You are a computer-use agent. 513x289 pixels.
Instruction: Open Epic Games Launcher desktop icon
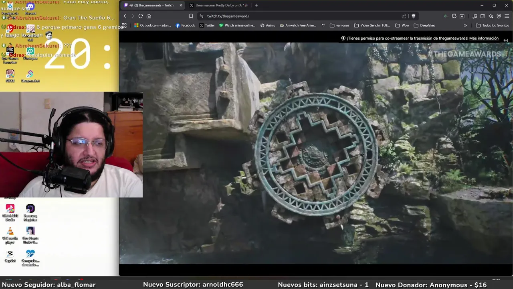tap(10, 55)
